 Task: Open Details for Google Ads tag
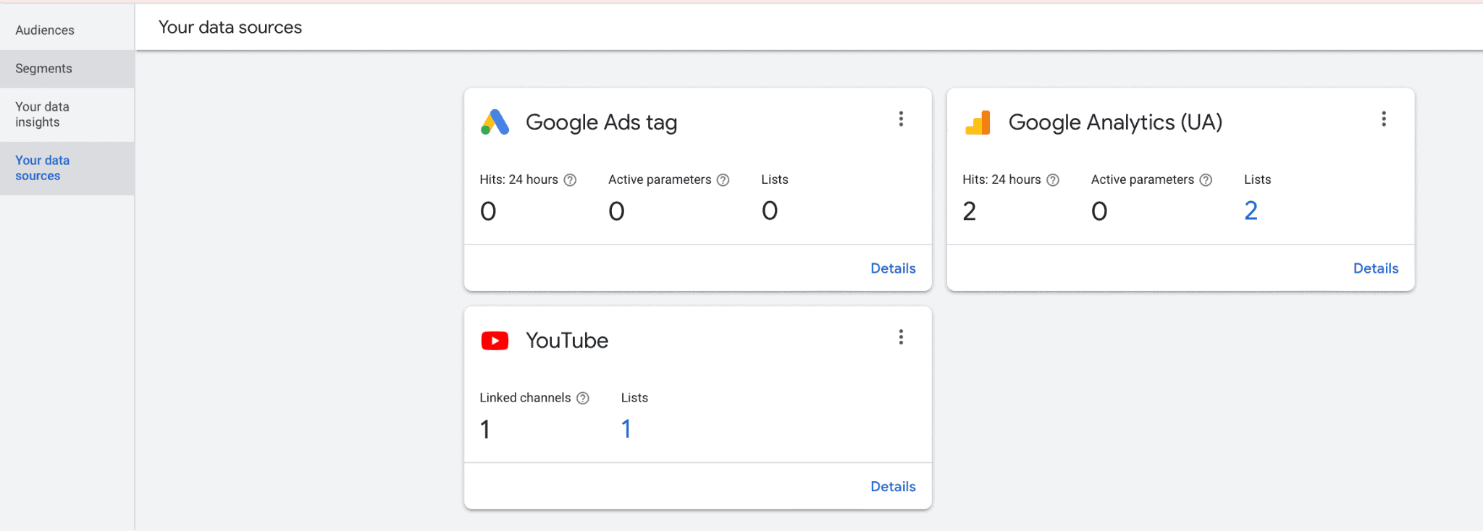893,268
